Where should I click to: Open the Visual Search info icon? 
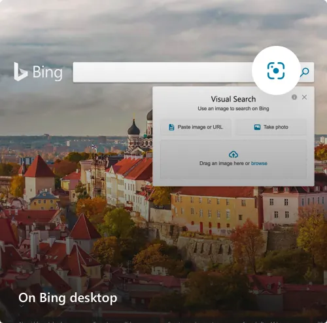[x=294, y=97]
